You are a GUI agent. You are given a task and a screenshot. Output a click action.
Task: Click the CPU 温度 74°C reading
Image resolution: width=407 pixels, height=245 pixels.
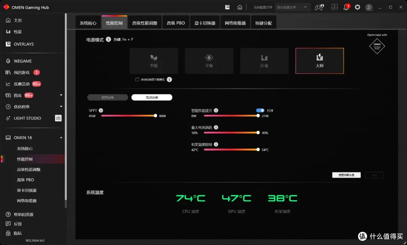191,198
